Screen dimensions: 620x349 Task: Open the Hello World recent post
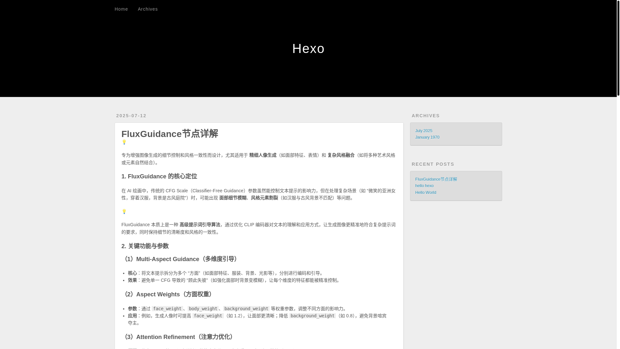point(426,193)
